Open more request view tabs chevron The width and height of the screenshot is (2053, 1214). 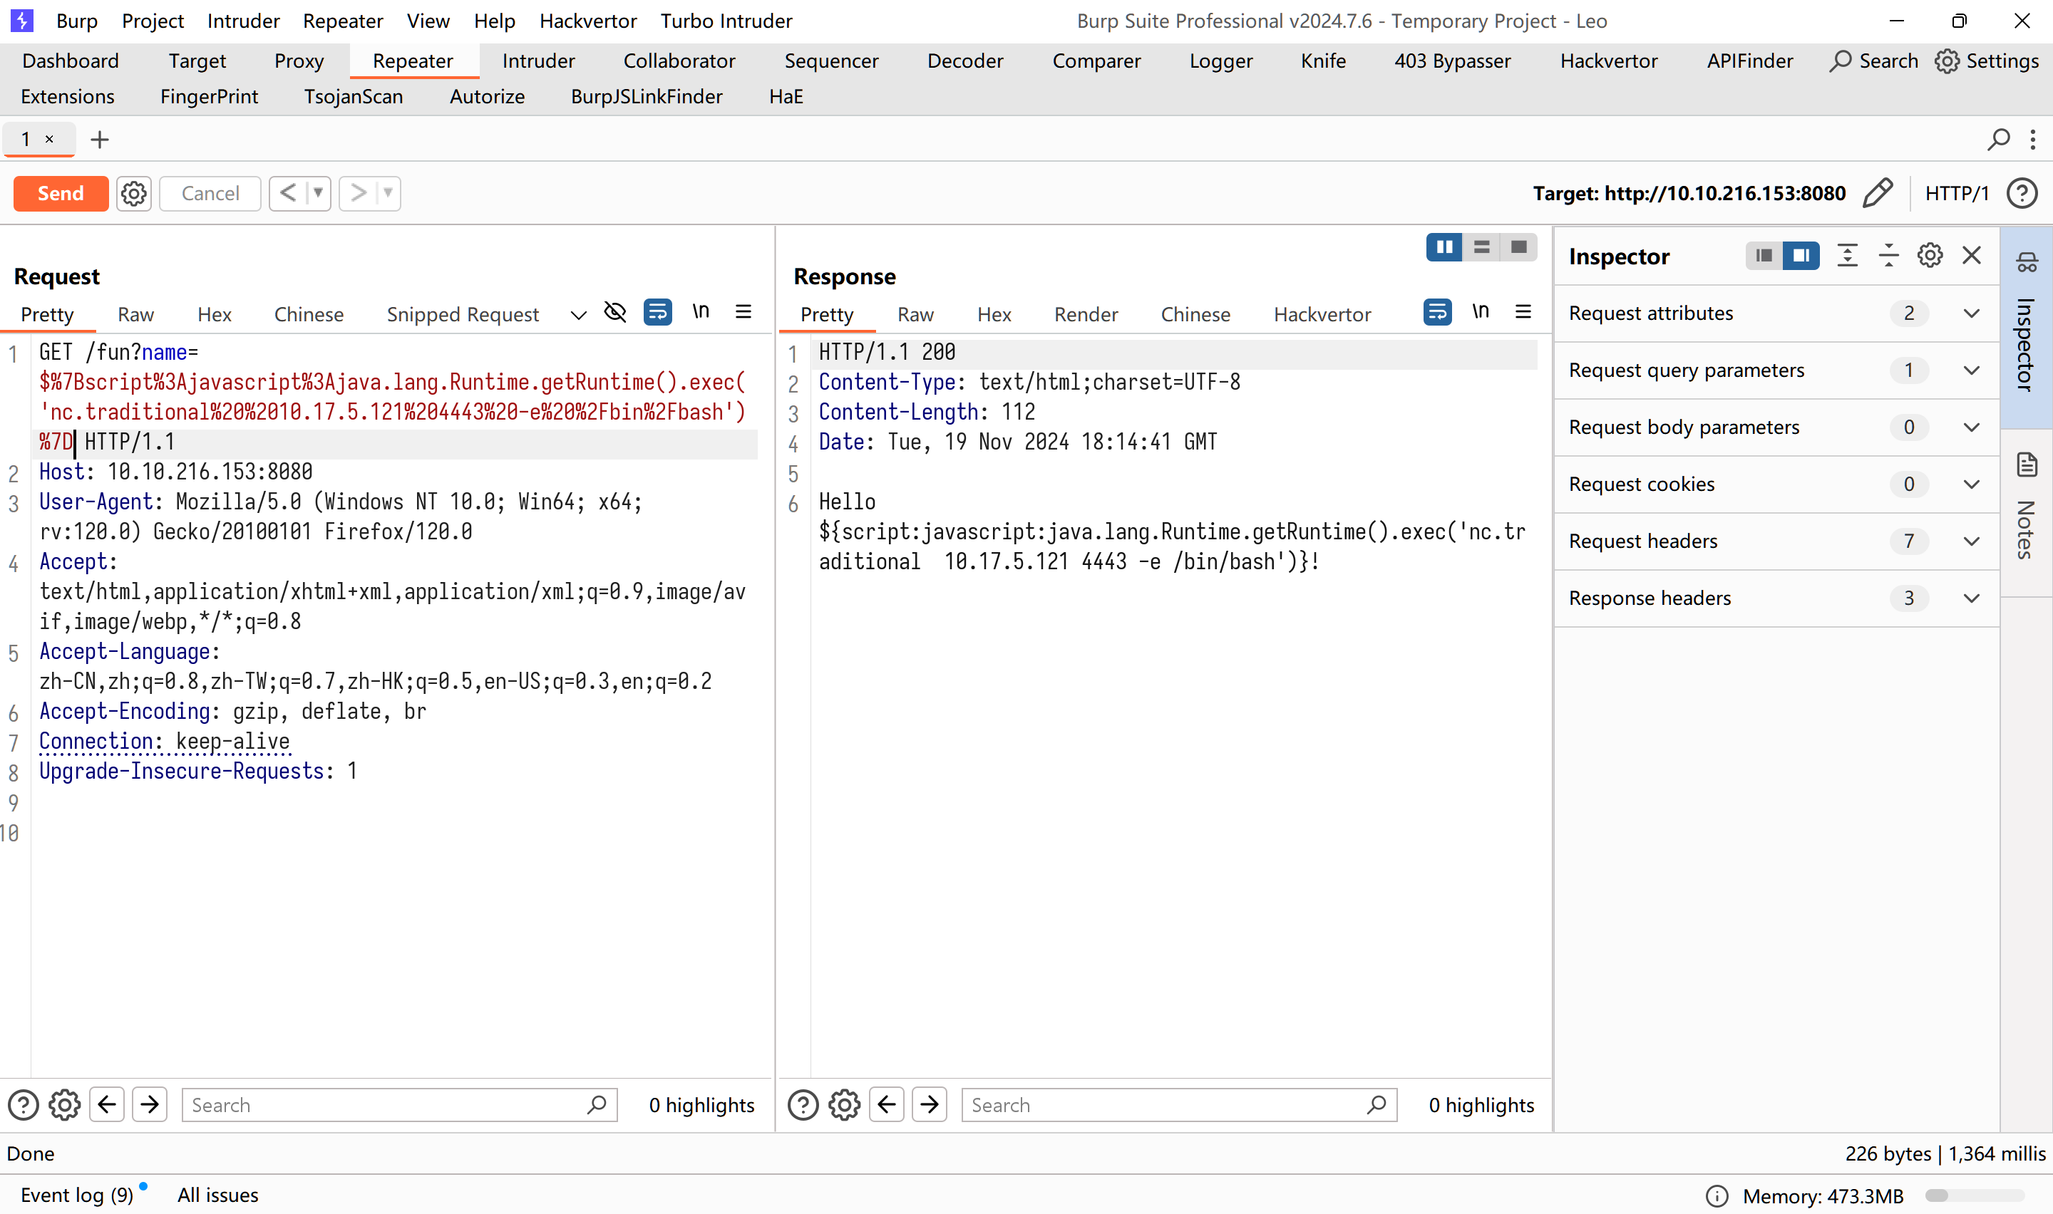point(579,315)
